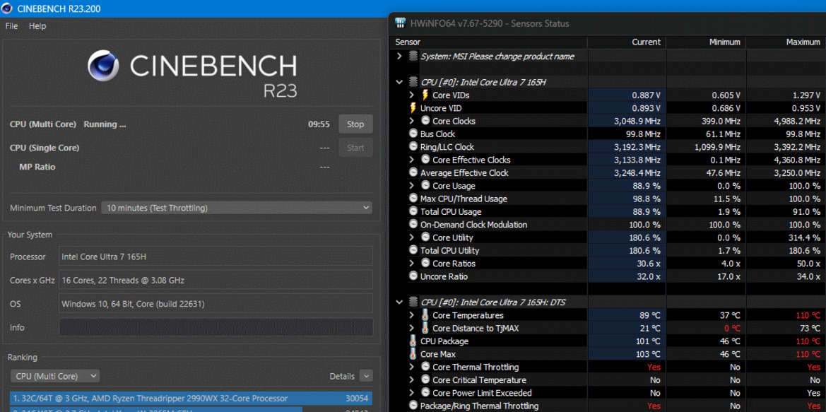Click the icon beside Core Power Limit Exceeded
The width and height of the screenshot is (826, 412).
425,392
